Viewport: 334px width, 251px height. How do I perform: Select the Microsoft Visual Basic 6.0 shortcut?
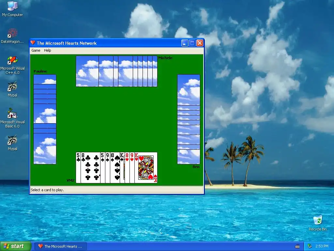pos(12,118)
